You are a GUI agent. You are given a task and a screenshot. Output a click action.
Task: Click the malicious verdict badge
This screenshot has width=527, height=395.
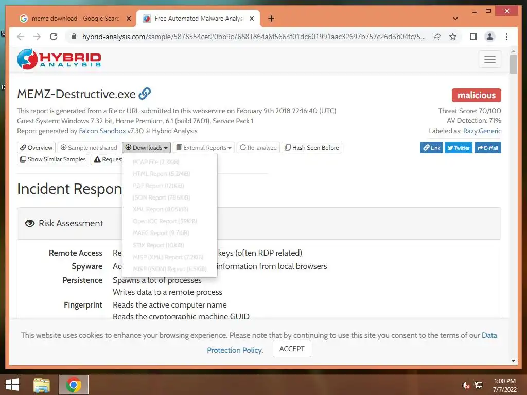click(x=476, y=95)
